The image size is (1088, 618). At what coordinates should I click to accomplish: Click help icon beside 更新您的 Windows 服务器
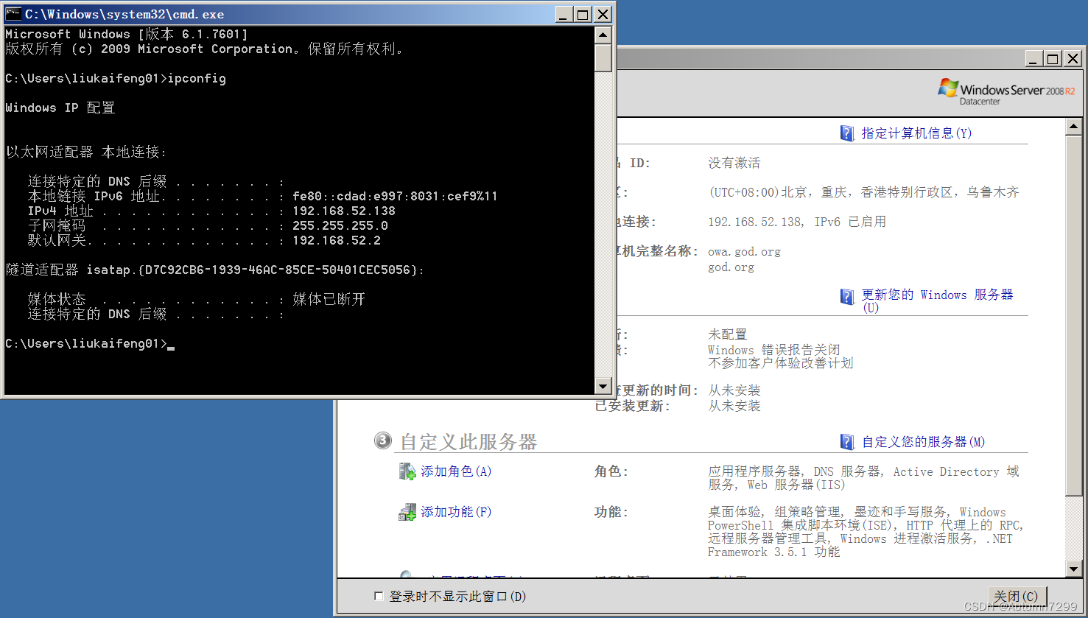pos(847,297)
